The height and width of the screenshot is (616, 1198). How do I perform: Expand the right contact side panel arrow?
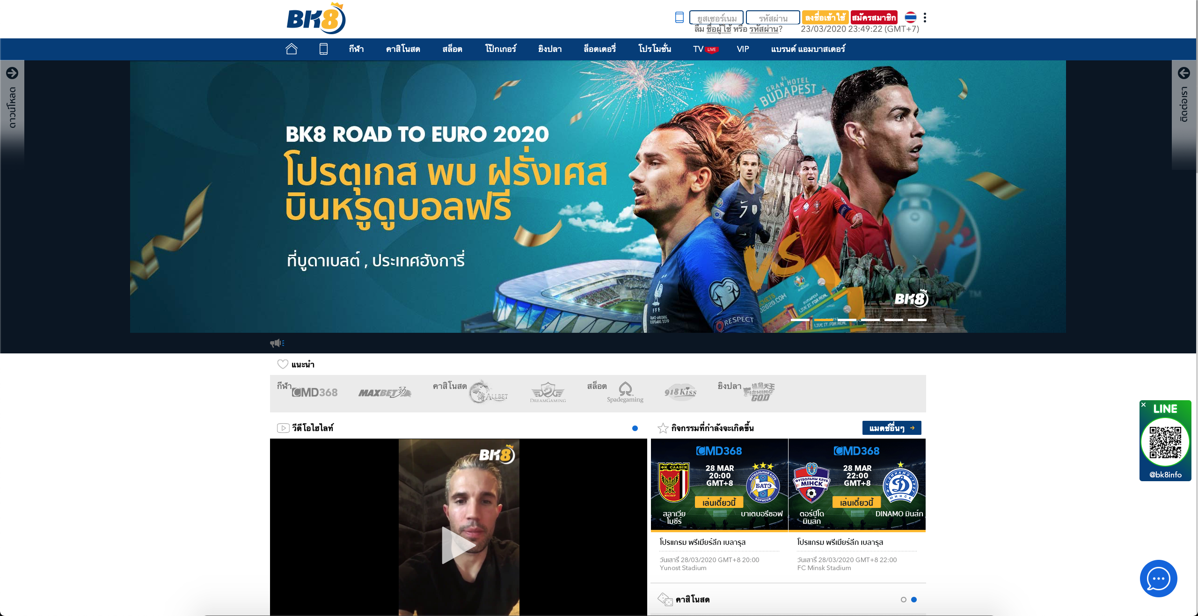[1183, 73]
